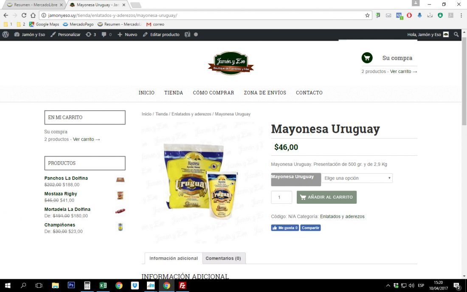The image size is (467, 292).
Task: View 3 pending updates icon
Action: click(x=91, y=34)
